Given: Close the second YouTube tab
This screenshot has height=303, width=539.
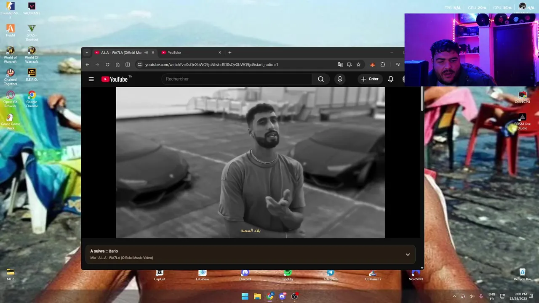Looking at the screenshot, I should 219,53.
